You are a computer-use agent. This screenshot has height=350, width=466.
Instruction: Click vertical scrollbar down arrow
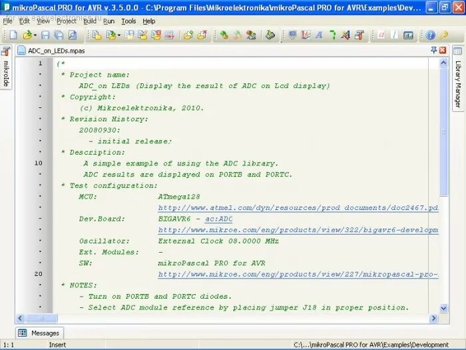pyautogui.click(x=443, y=308)
